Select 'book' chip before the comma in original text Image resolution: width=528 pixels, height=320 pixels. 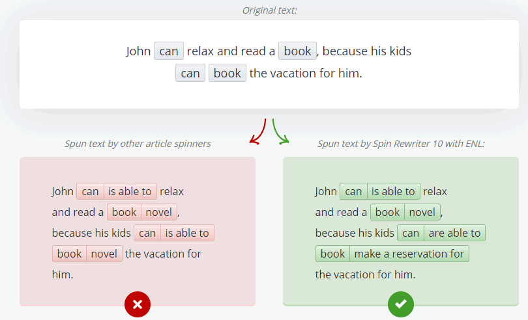coord(297,51)
